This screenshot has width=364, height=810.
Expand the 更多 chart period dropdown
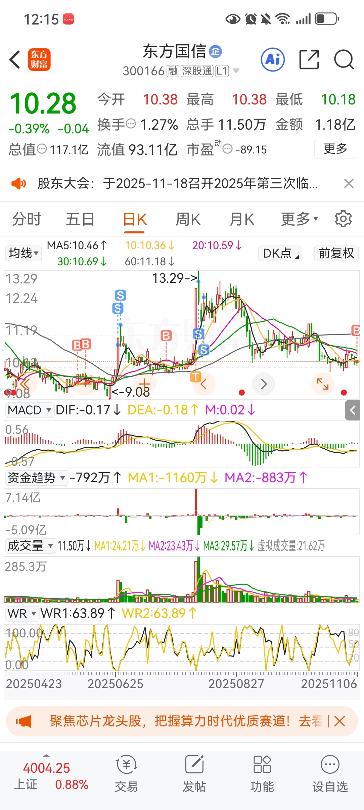click(x=300, y=219)
